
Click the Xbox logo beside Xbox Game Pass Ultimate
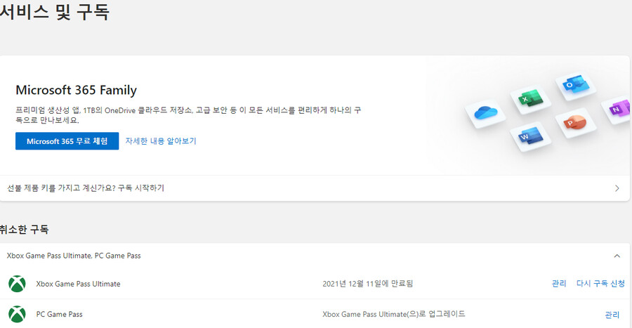coord(17,284)
